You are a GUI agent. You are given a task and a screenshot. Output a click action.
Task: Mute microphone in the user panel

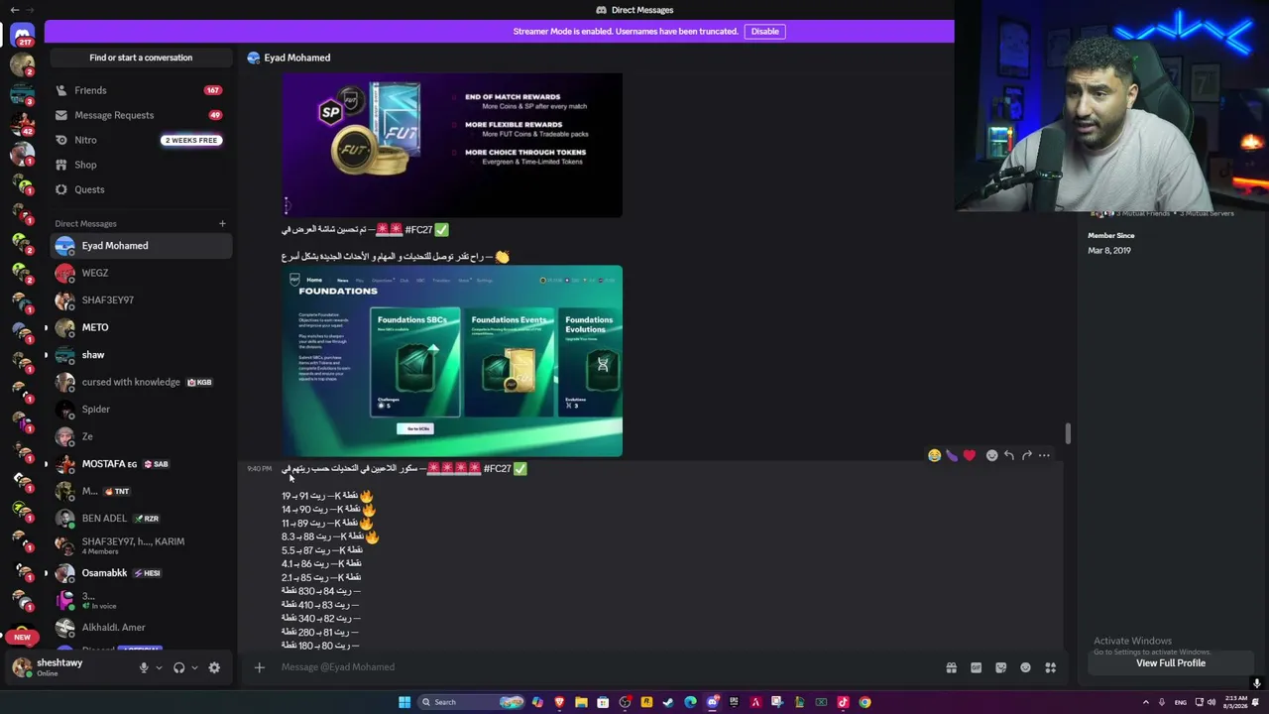pyautogui.click(x=144, y=667)
